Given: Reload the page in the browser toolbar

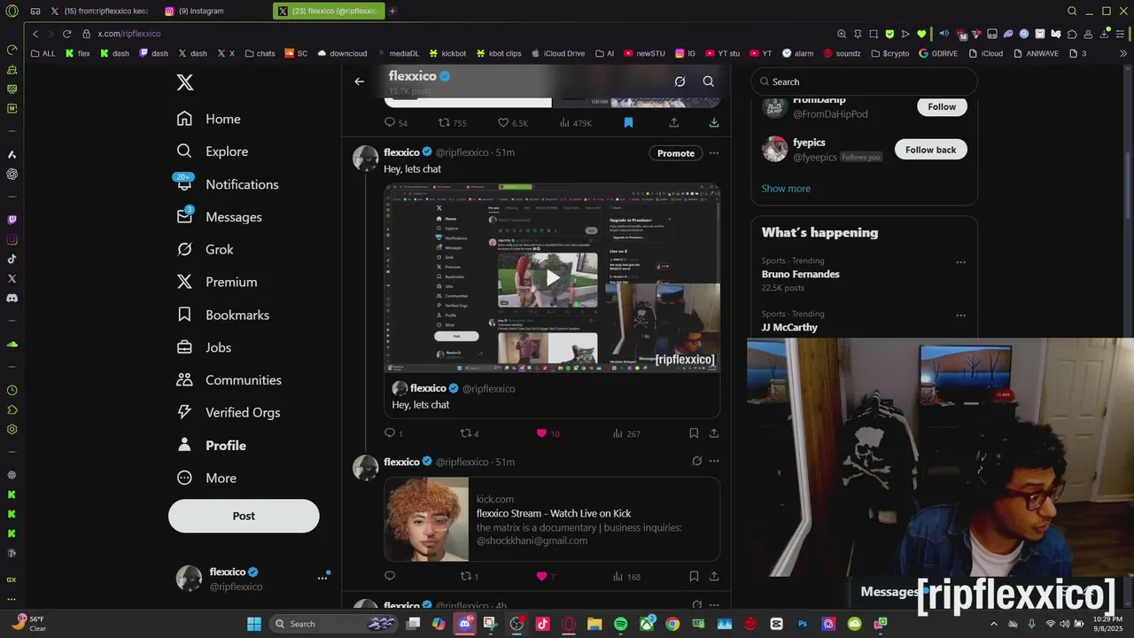Looking at the screenshot, I should click(66, 34).
